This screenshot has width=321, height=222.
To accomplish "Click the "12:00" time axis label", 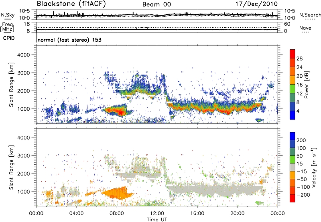I will tap(157, 214).
